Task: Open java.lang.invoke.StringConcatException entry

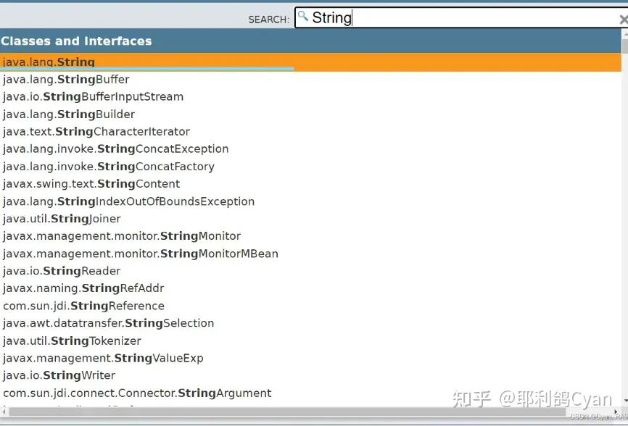Action: click(x=116, y=149)
